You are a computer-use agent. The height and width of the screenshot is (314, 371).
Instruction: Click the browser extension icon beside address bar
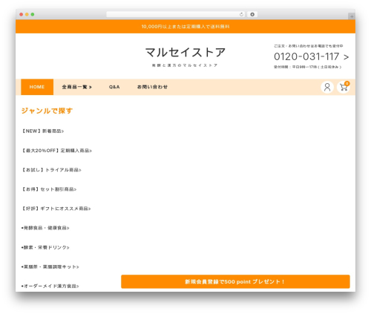(x=252, y=15)
